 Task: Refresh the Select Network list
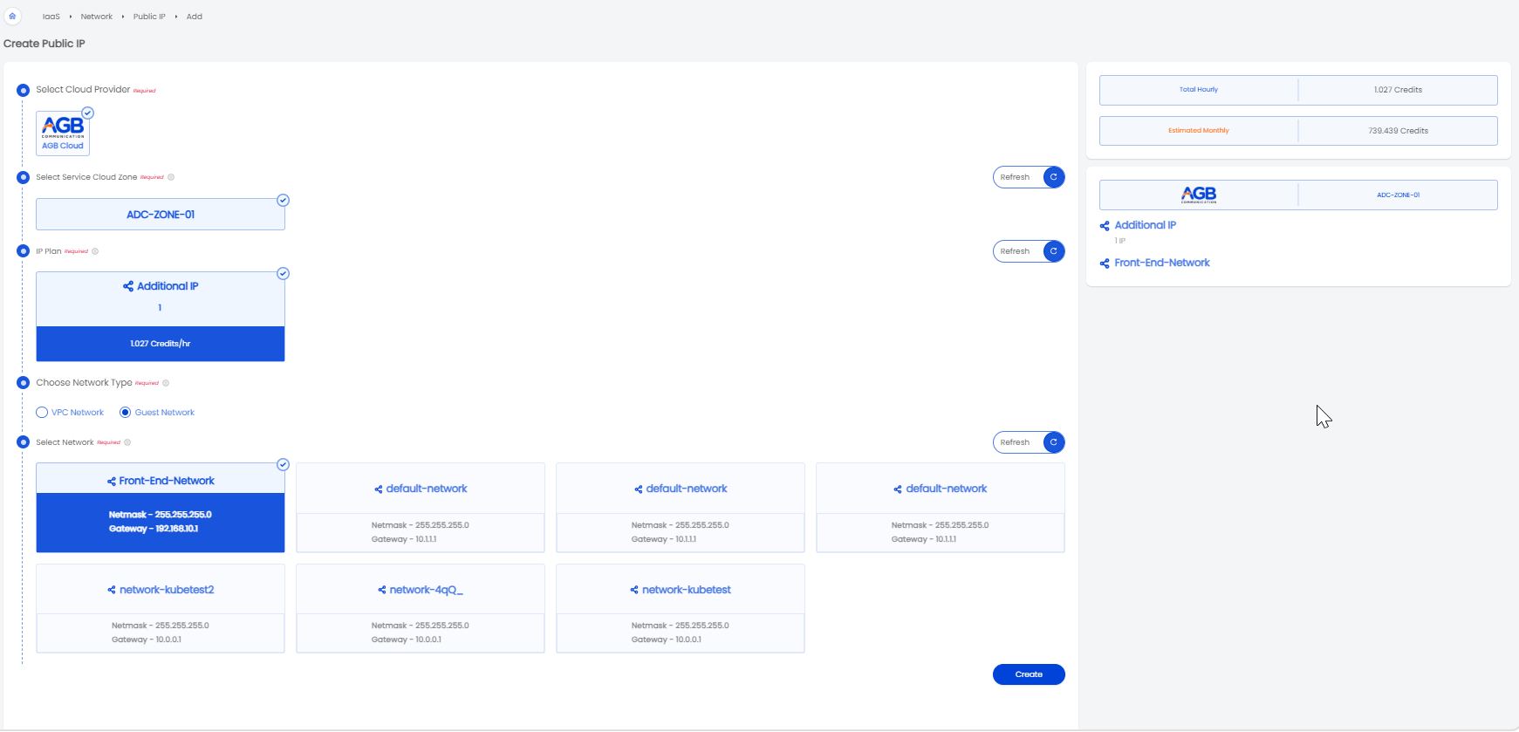[1029, 442]
